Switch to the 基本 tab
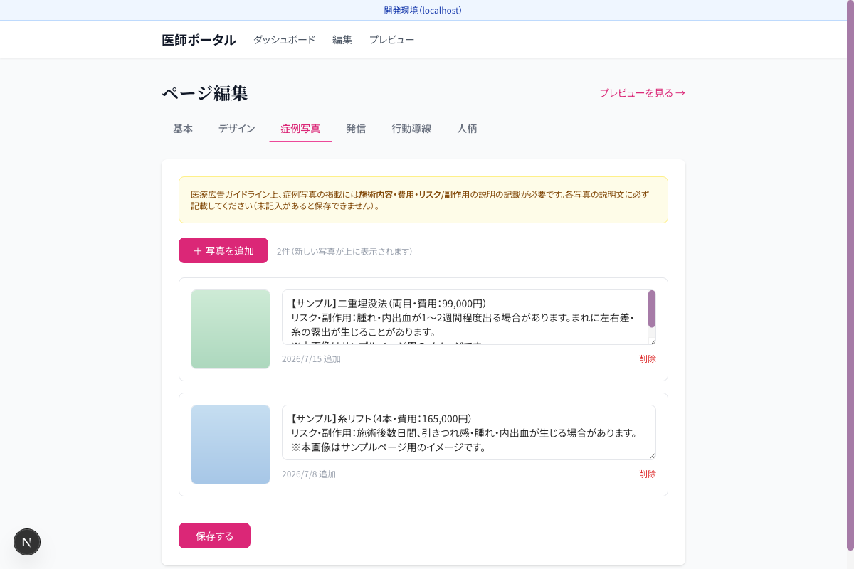 click(183, 129)
